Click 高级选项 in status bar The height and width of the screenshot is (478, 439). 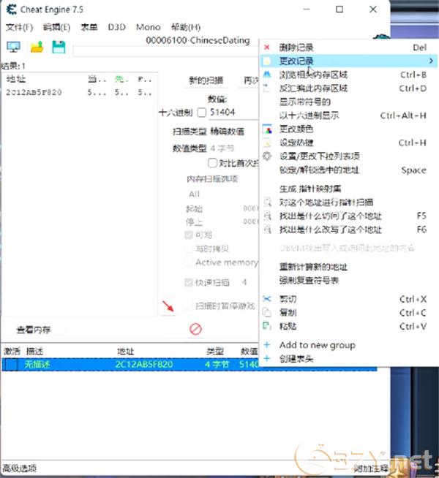(x=19, y=468)
